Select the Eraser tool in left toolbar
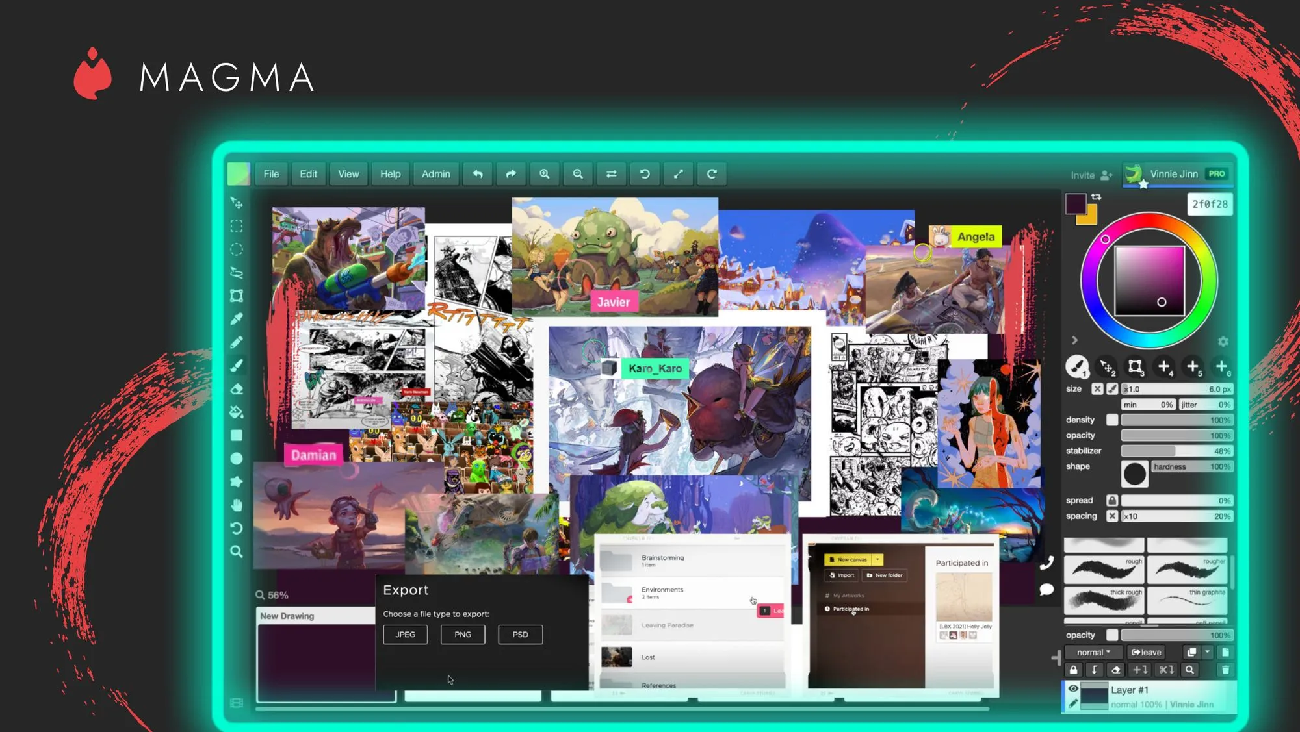Viewport: 1300px width, 732px height. click(x=237, y=389)
